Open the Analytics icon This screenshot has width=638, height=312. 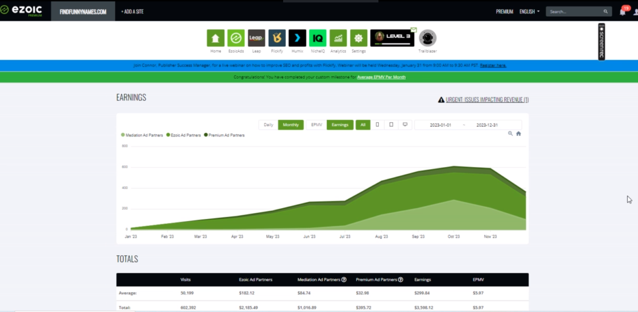click(x=338, y=38)
